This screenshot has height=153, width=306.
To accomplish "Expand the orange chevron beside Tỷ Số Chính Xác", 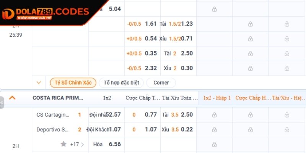I will (x=39, y=83).
